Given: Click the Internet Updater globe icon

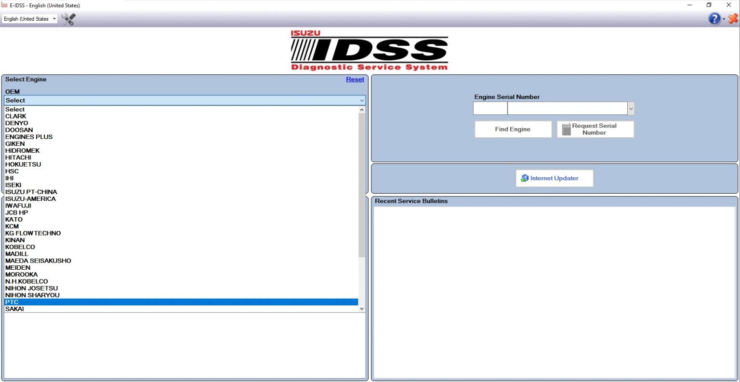Looking at the screenshot, I should pyautogui.click(x=524, y=178).
